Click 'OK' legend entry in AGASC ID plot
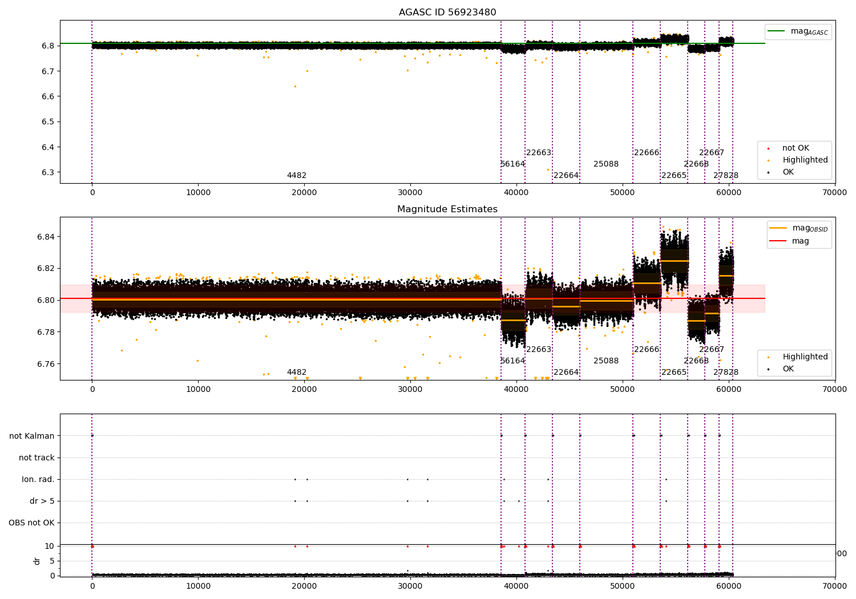 pos(780,172)
